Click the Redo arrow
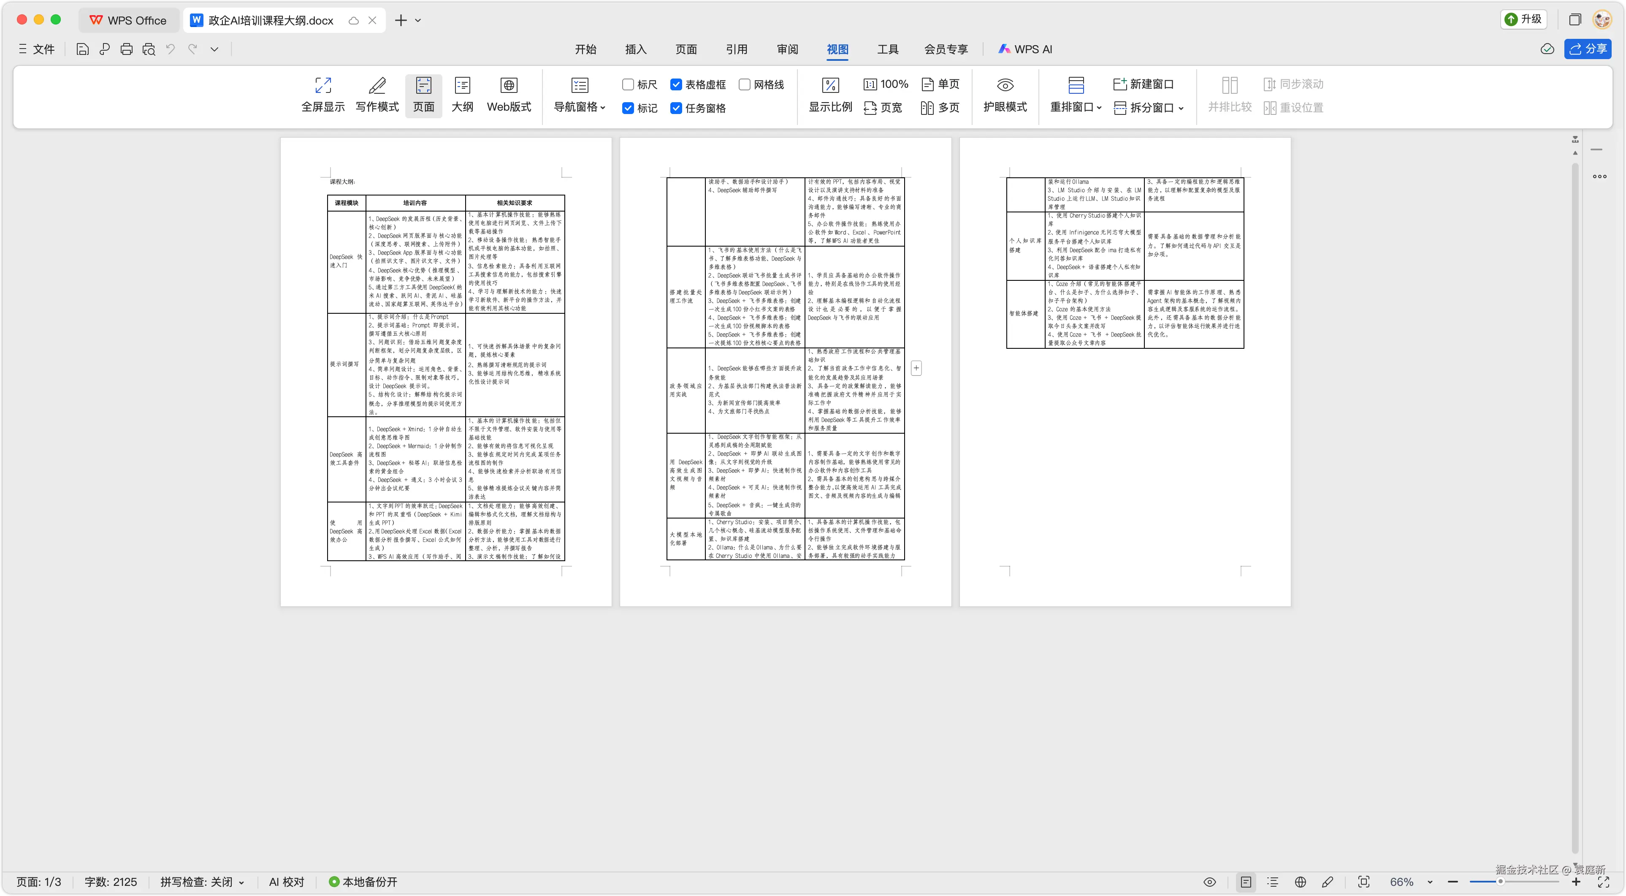Viewport: 1626px width, 896px height. point(192,49)
